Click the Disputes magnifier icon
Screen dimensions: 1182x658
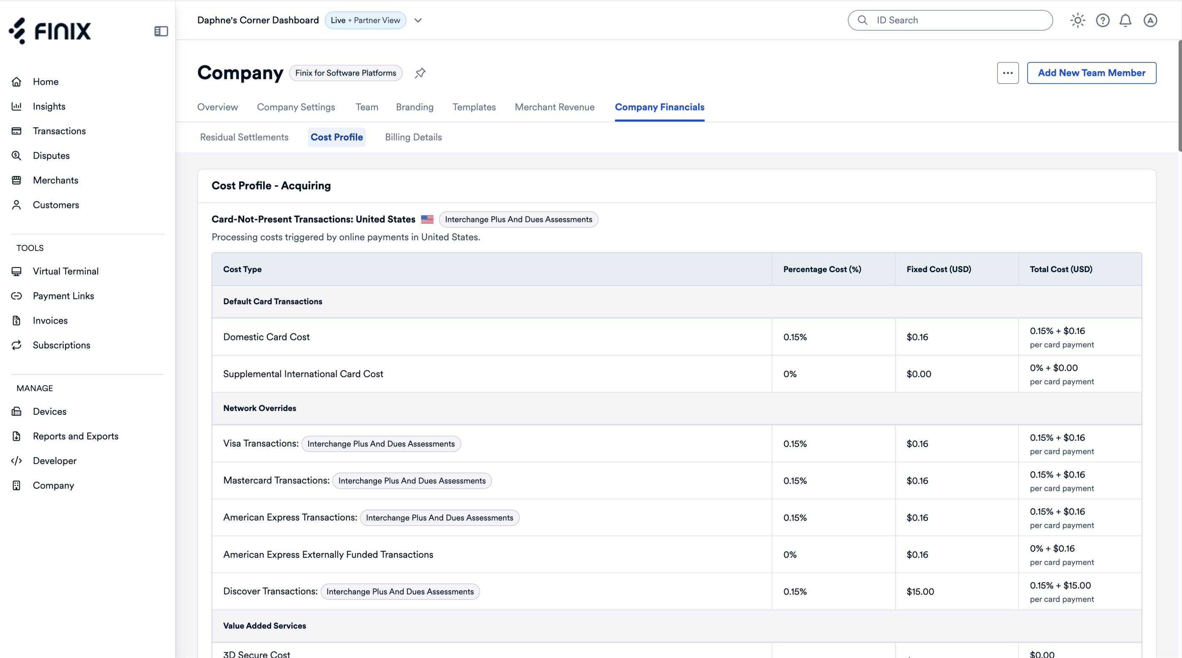[x=16, y=156]
